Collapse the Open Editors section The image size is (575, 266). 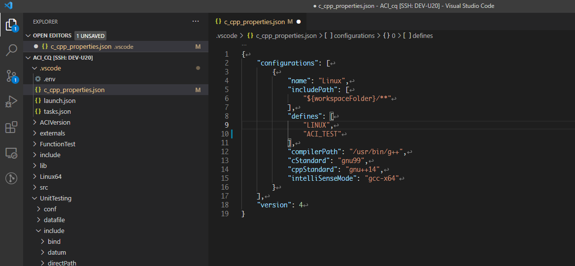[29, 35]
